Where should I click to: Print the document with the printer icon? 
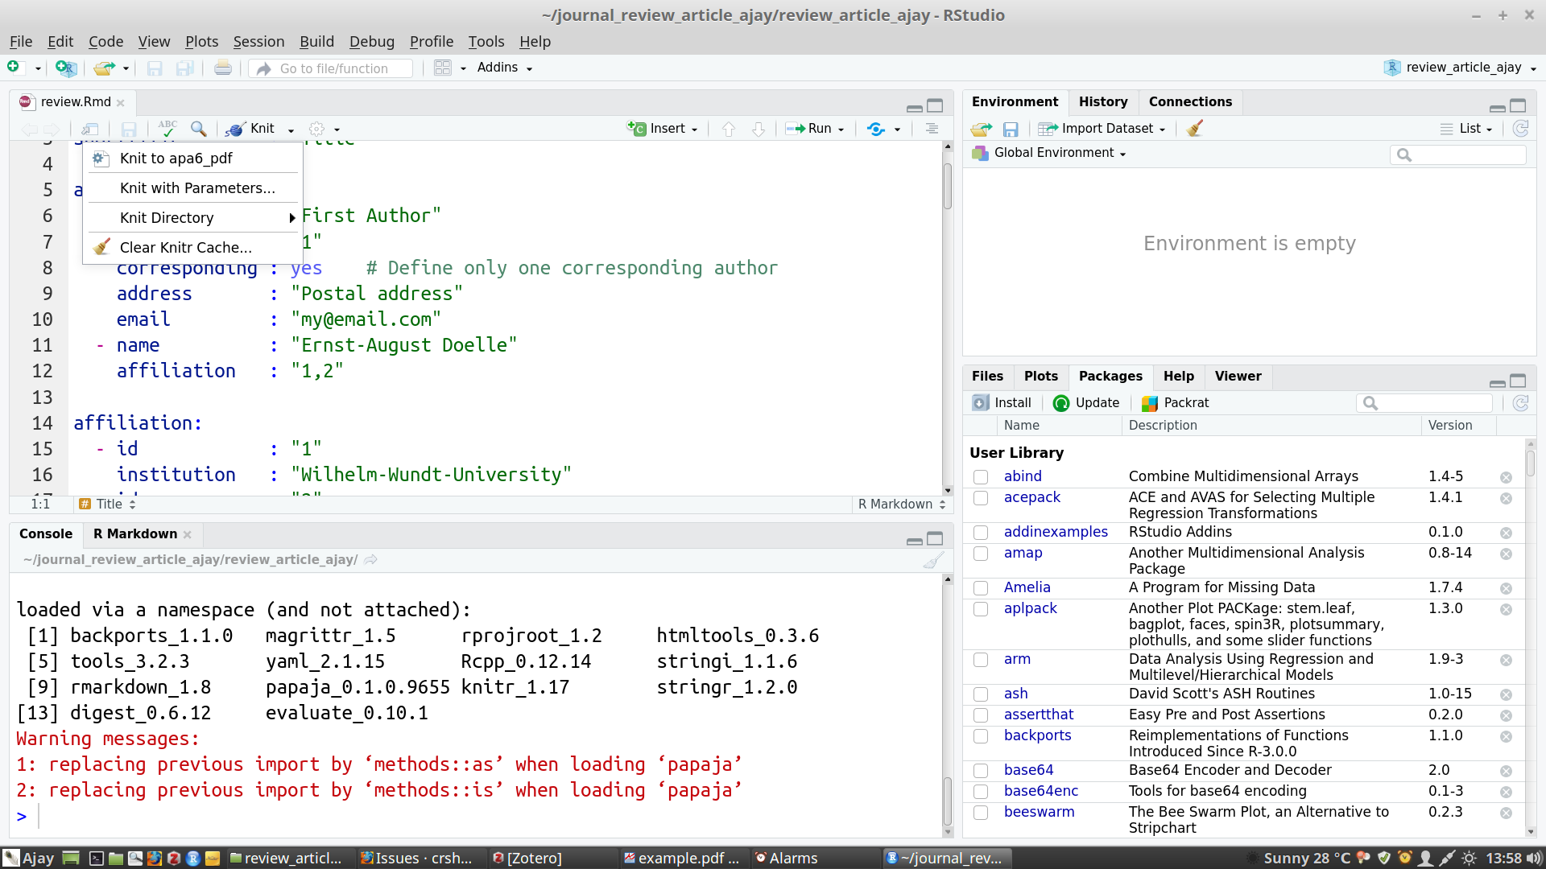click(222, 68)
